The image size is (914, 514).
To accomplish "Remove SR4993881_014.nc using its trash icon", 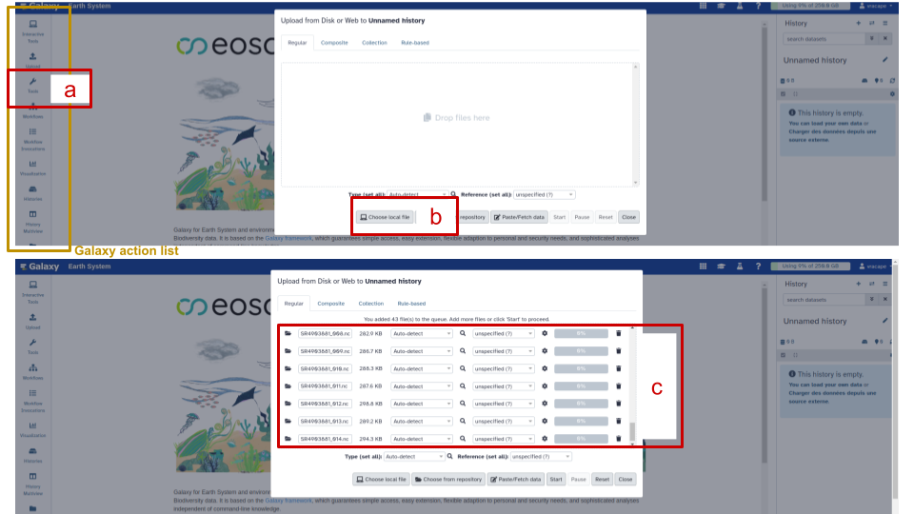I will (618, 439).
